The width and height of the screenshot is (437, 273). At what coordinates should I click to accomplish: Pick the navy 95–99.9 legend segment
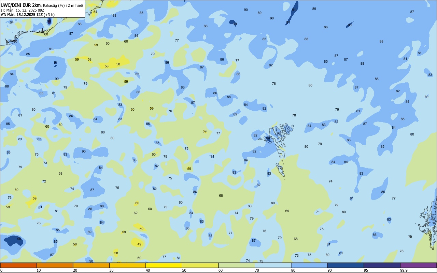point(382,265)
